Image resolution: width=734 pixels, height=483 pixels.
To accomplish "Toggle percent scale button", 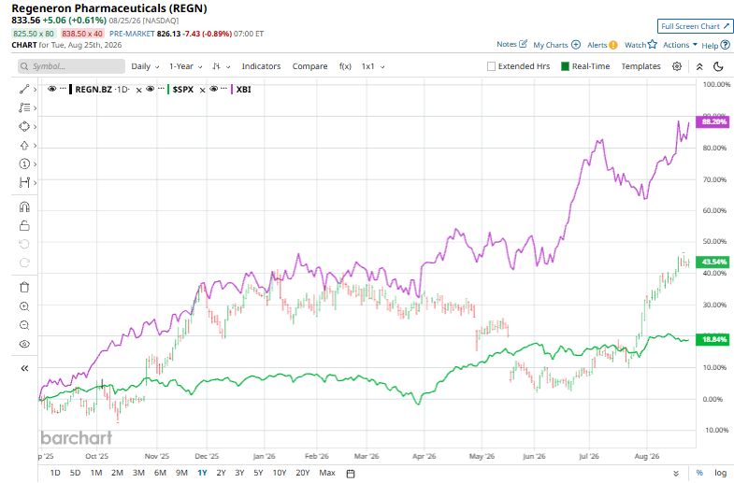I will [699, 473].
